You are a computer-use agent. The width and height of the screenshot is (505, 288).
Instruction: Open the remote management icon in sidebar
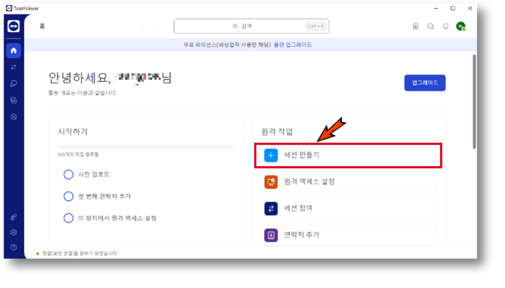(14, 117)
